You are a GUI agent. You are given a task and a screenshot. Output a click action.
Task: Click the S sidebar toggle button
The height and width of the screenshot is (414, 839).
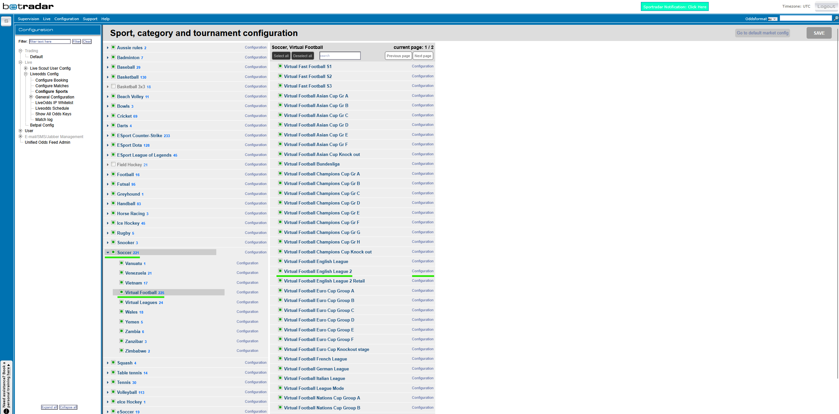coord(6,21)
